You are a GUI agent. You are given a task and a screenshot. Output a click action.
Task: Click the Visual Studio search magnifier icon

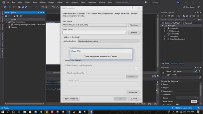(x=146, y=2)
